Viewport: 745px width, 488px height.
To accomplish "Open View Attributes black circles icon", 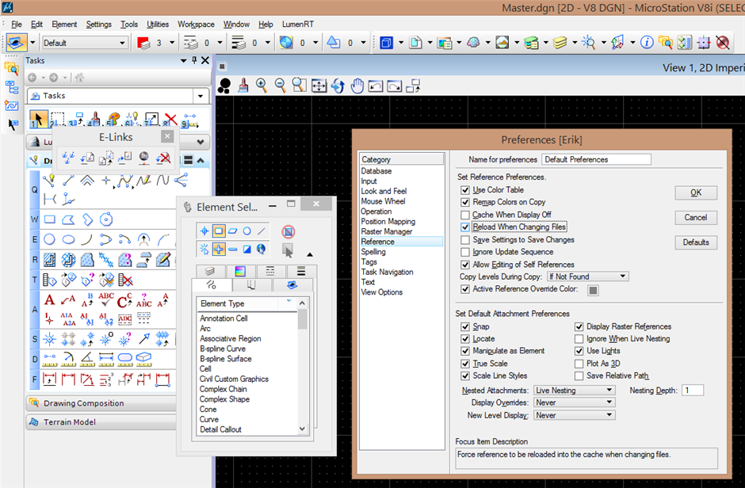I will [224, 86].
